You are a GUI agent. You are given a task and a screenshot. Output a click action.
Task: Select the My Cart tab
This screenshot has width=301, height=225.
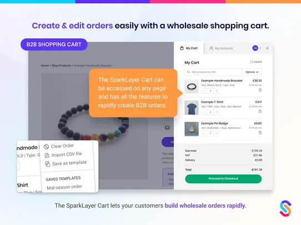[x=189, y=48]
